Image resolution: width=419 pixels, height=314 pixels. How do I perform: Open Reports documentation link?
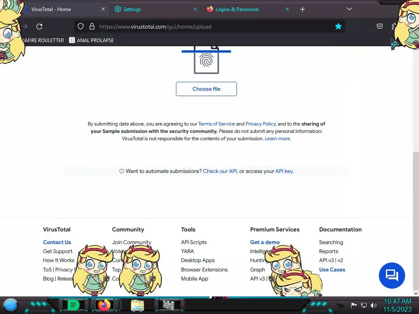click(329, 251)
